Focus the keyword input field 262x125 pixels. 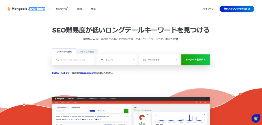click(x=74, y=60)
